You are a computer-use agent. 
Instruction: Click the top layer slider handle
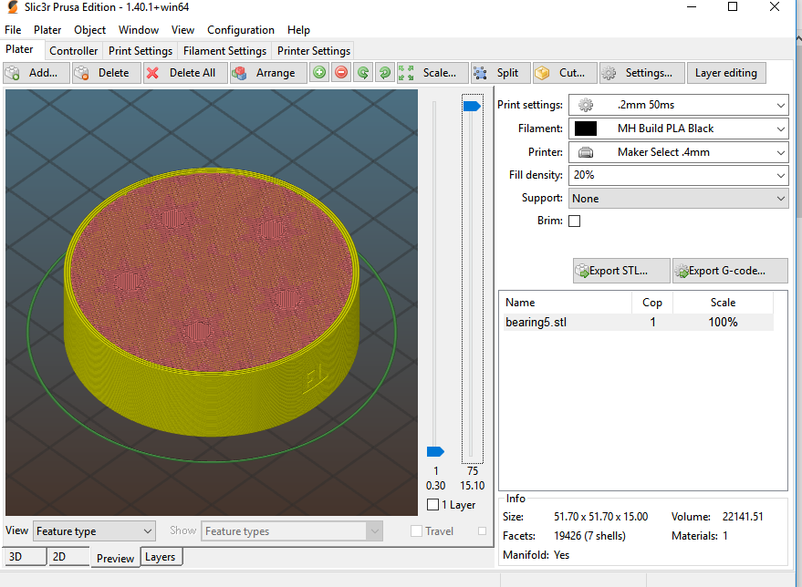(472, 106)
